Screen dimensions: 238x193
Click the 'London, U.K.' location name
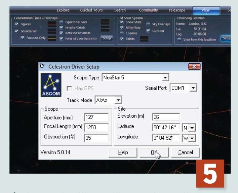coord(198,24)
